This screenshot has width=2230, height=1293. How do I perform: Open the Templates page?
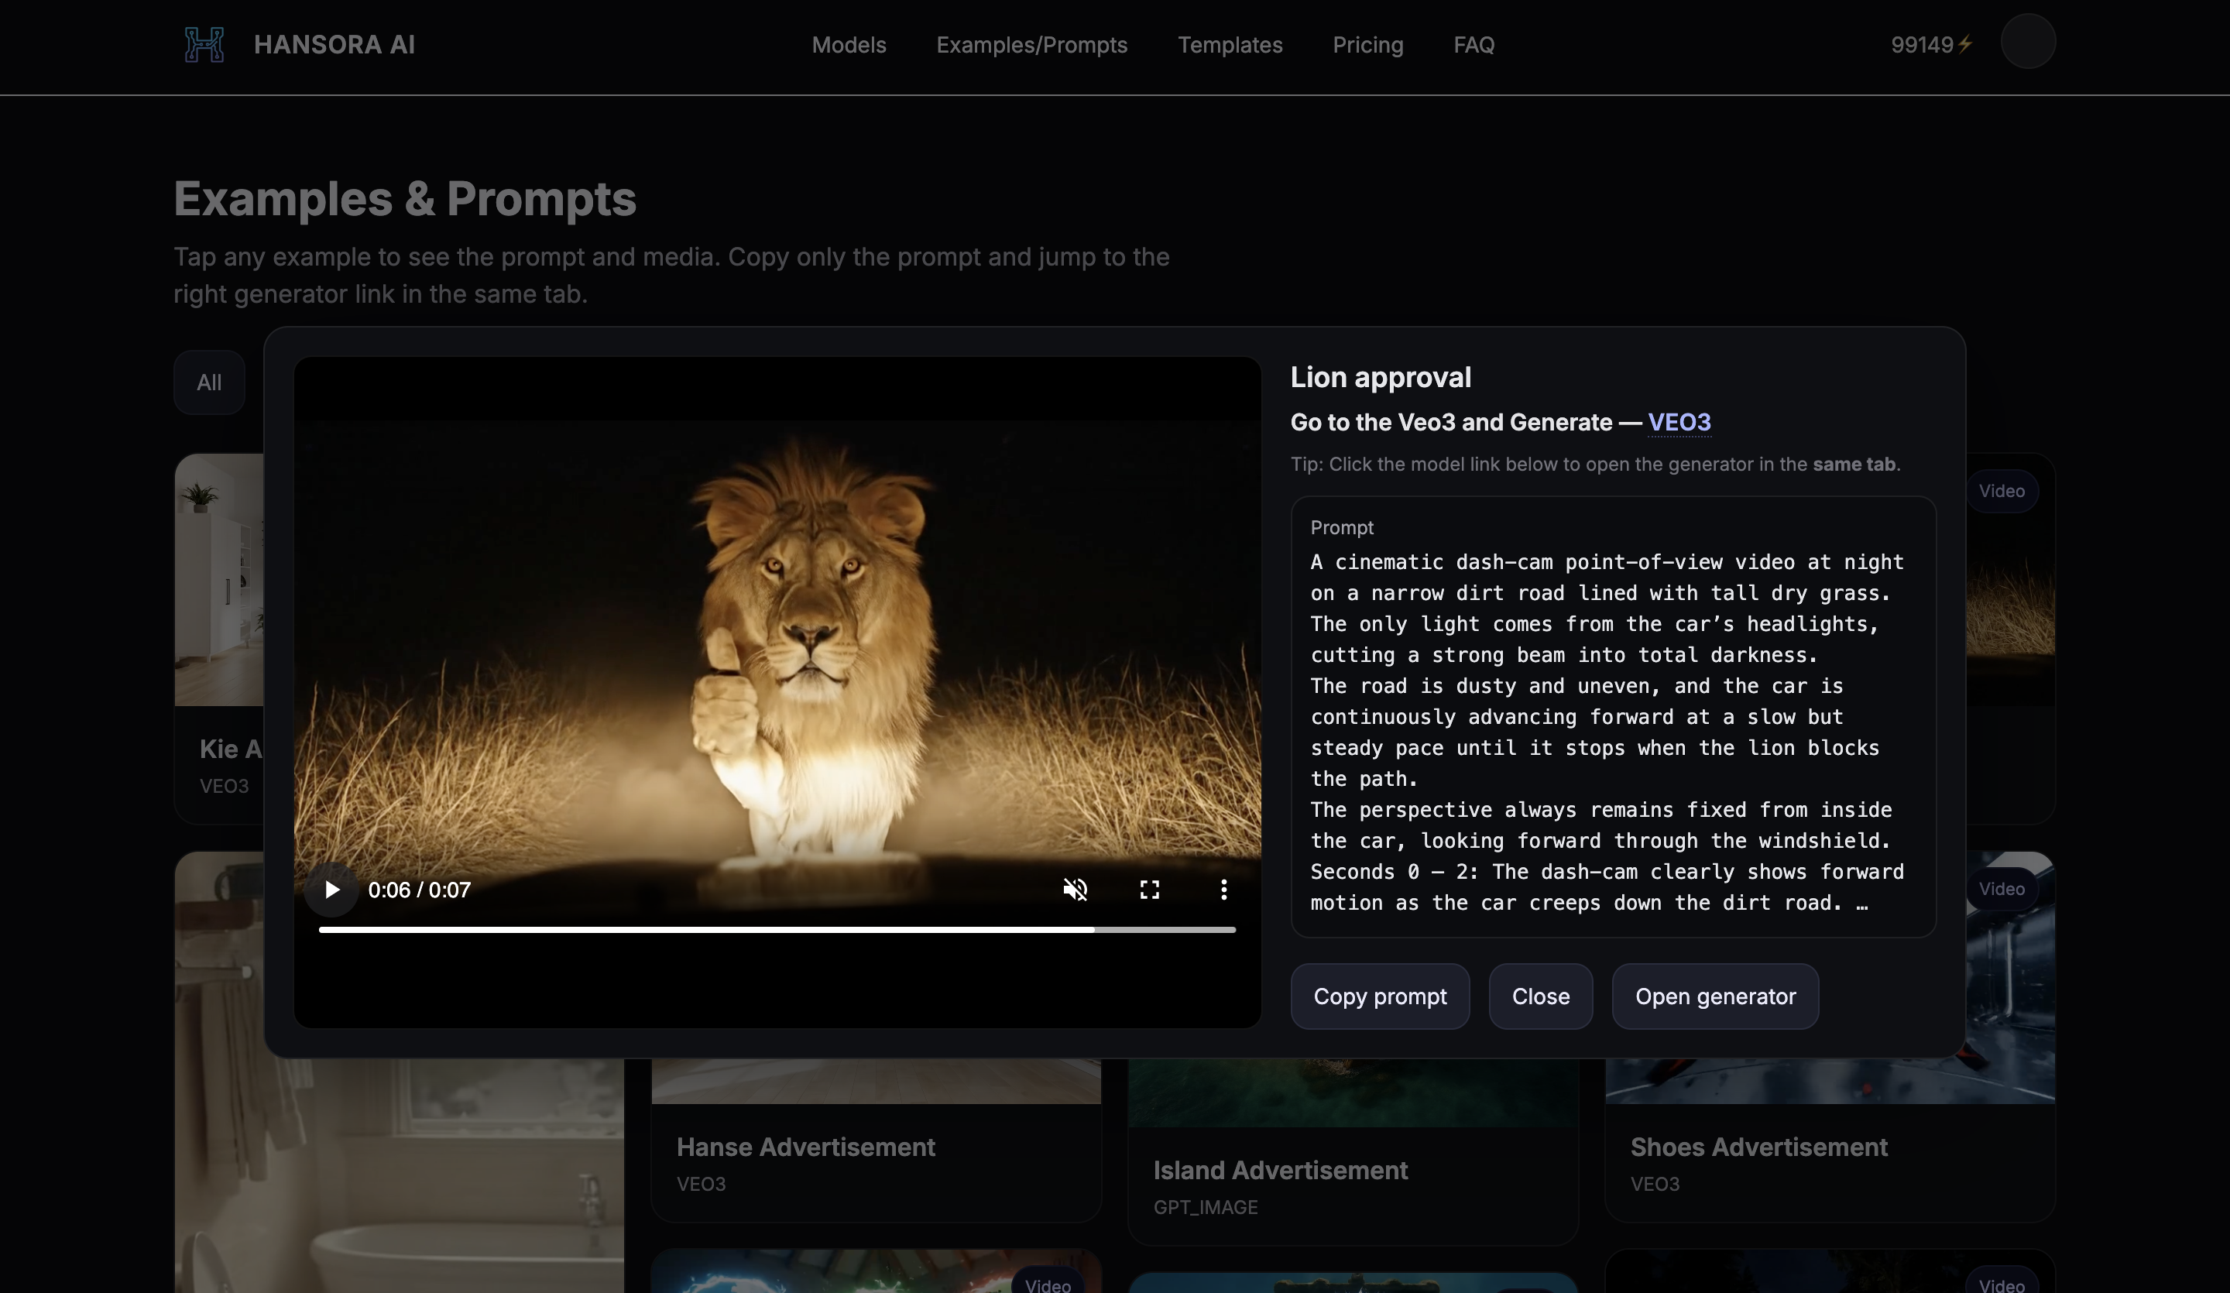1229,45
